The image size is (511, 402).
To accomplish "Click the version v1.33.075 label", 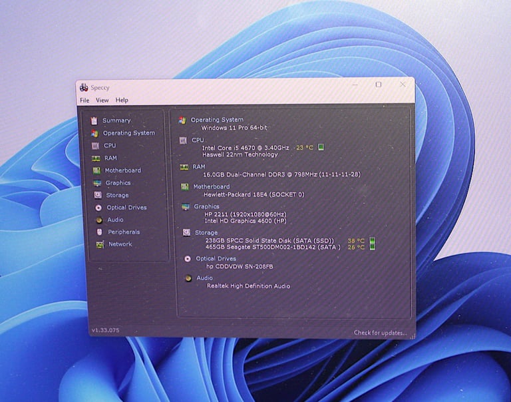I will 105,330.
